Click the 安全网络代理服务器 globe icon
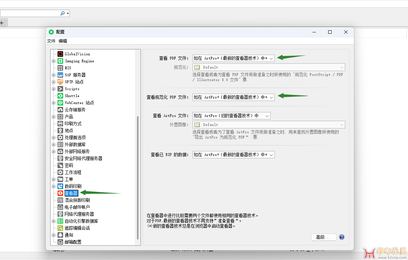This screenshot has height=260, width=408. (60, 158)
